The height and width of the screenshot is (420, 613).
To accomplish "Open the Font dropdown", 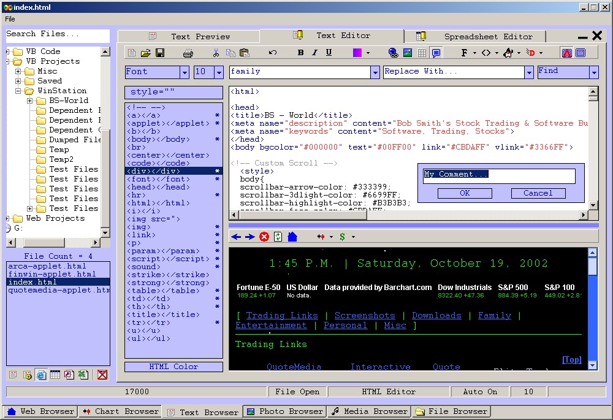I will pyautogui.click(x=185, y=72).
